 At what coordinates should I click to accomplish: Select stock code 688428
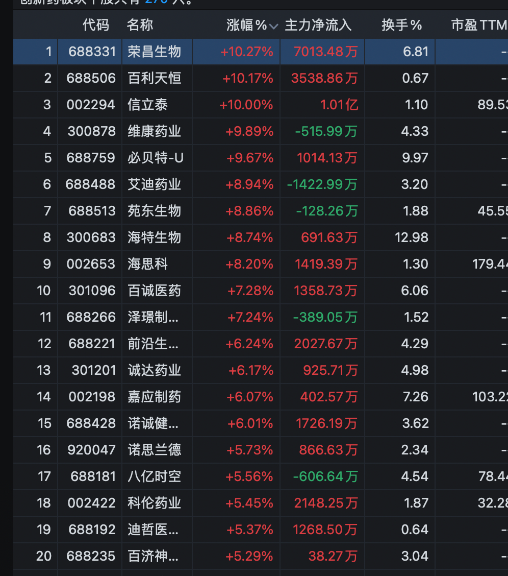pyautogui.click(x=91, y=423)
